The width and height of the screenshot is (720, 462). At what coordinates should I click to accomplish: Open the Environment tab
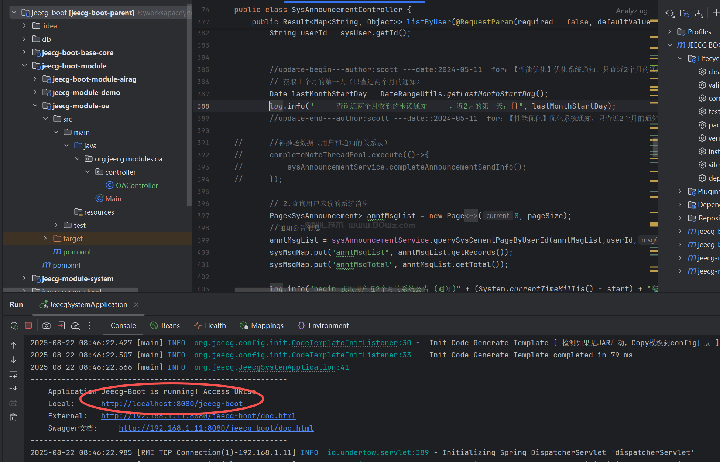tap(323, 325)
